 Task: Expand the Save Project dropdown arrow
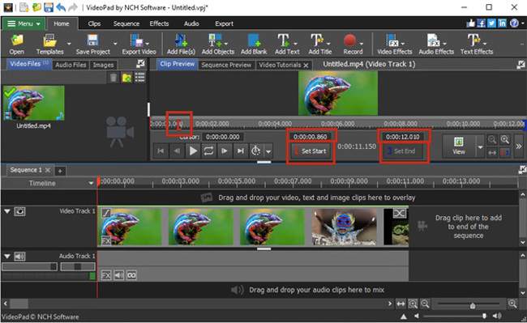[115, 44]
